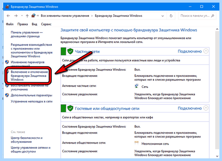Collapse the Частные сети section chevron
Viewport: 222px width, 161px height.
tap(206, 51)
